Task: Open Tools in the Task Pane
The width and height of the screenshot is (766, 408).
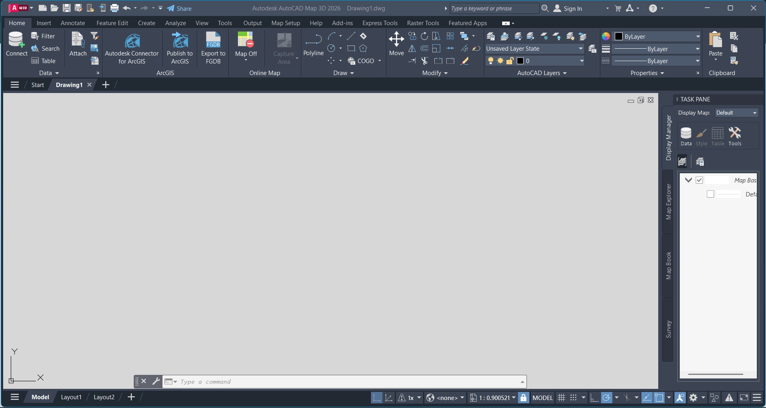Action: tap(734, 136)
